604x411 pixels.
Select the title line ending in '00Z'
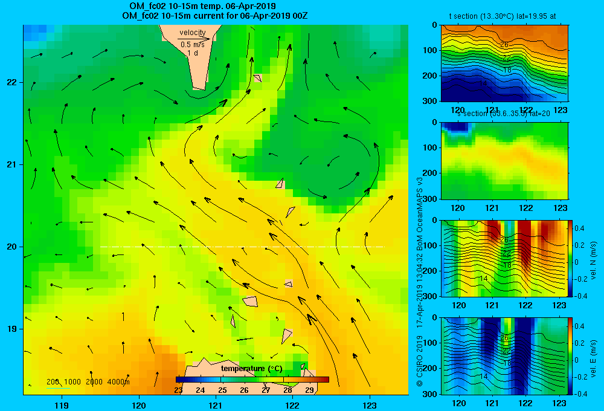click(x=214, y=16)
